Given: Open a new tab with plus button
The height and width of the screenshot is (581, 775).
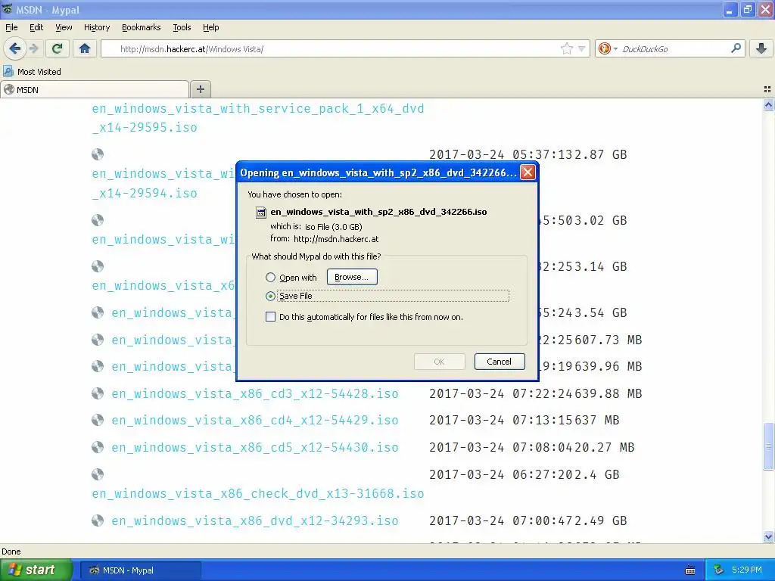Looking at the screenshot, I should pos(200,89).
